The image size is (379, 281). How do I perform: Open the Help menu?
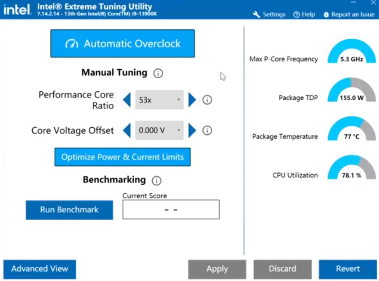[x=304, y=14]
